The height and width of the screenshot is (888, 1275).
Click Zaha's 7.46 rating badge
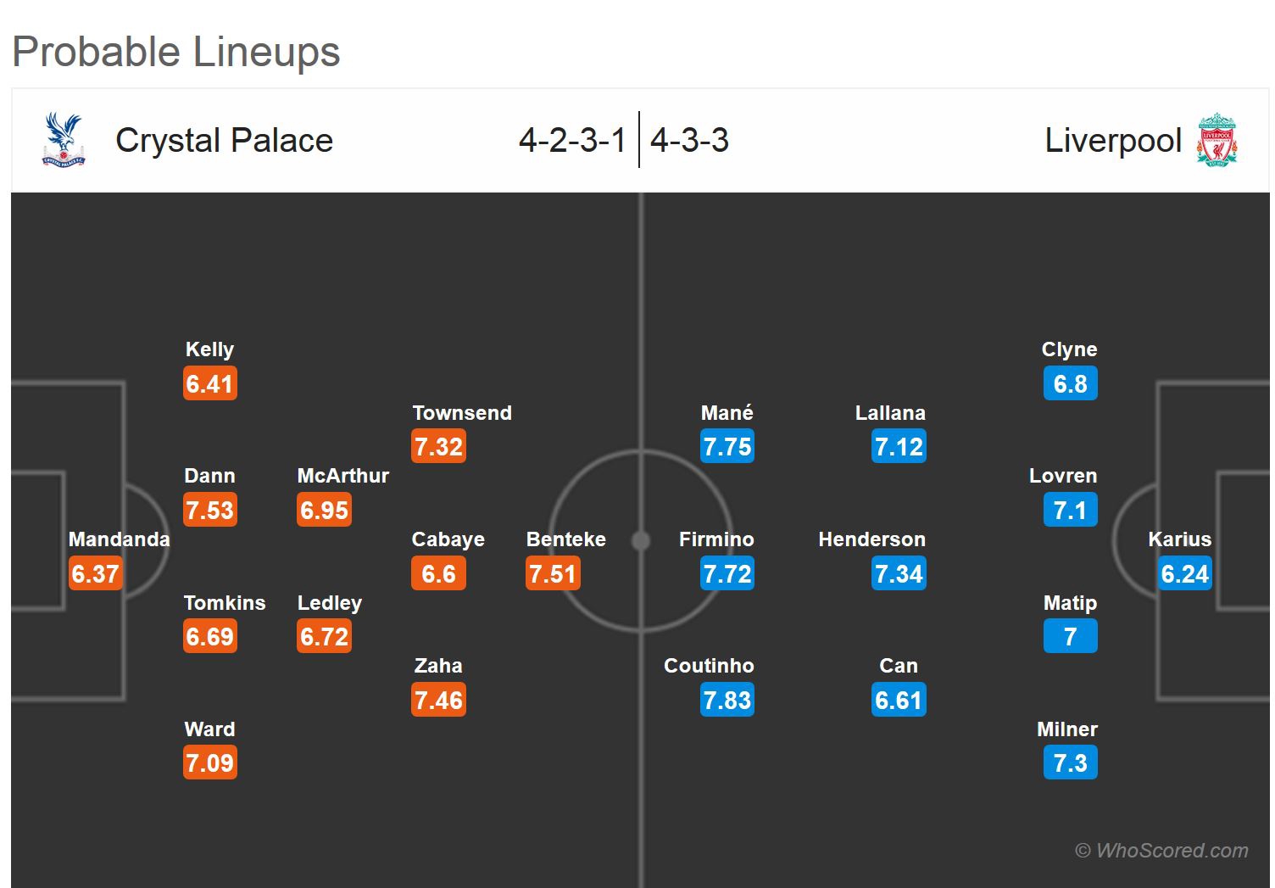[438, 701]
